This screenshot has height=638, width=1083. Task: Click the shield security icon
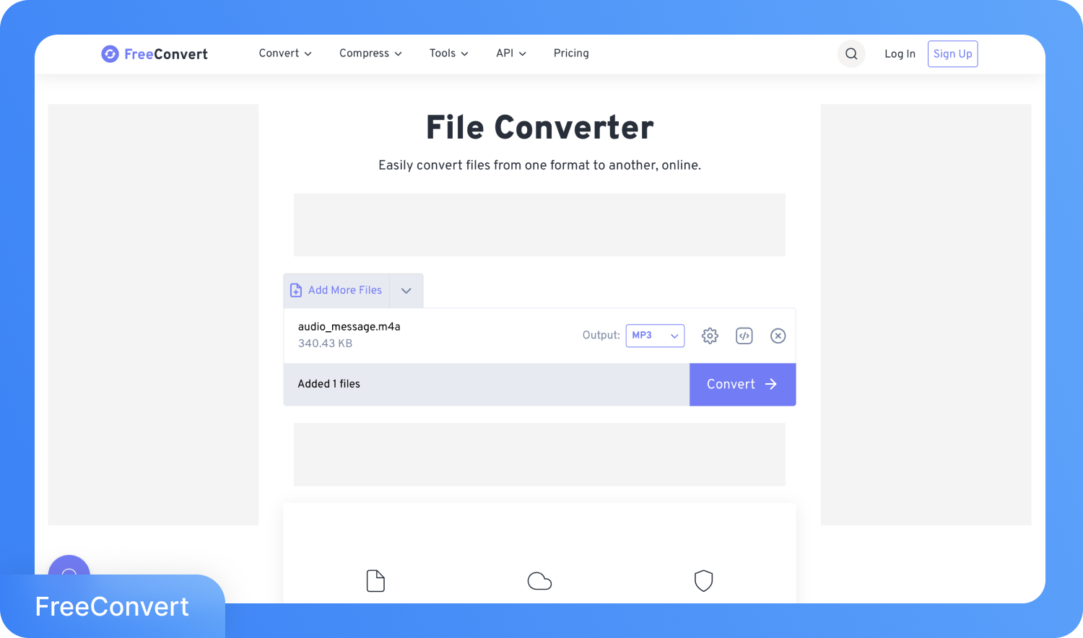(x=703, y=581)
